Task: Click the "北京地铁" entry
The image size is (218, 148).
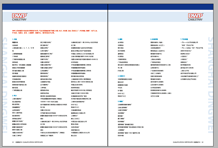Action: click(15, 45)
